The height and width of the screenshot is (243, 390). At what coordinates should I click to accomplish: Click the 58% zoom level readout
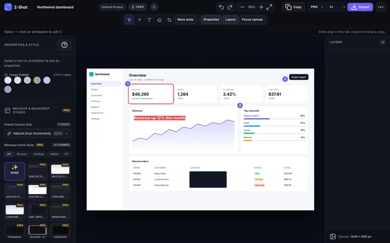[252, 7]
